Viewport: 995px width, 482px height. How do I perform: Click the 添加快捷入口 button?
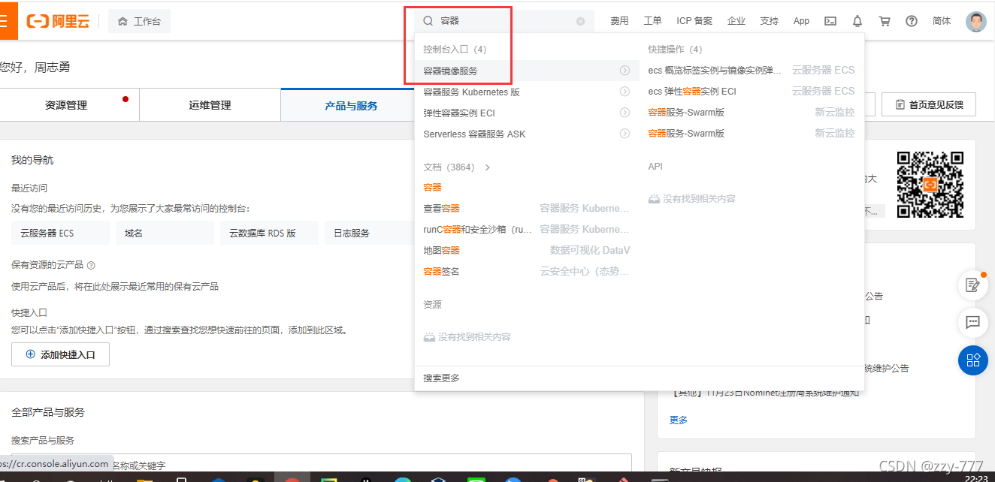pyautogui.click(x=60, y=354)
